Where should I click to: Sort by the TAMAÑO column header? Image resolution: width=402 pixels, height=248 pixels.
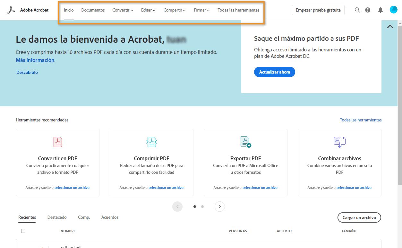tap(349, 231)
